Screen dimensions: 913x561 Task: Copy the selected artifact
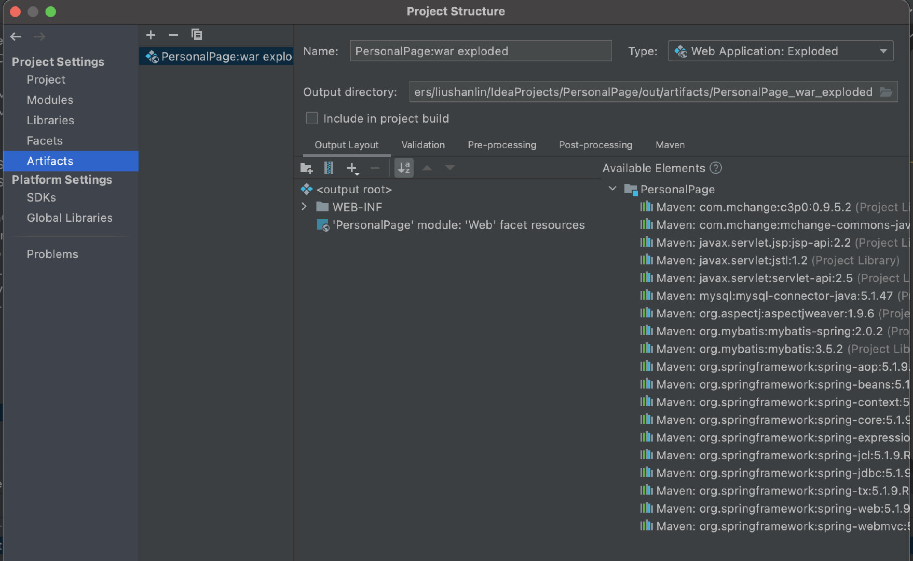[x=197, y=35]
